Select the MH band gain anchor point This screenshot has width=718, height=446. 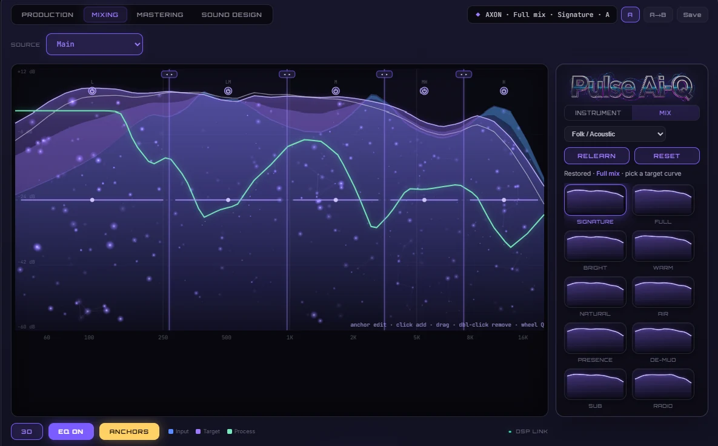tap(424, 200)
